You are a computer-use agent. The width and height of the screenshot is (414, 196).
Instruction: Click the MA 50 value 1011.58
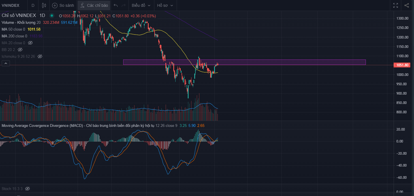34,29
